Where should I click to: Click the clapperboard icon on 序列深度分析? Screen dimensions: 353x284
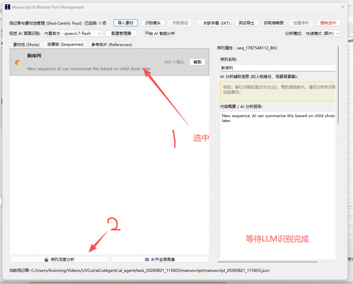[x=47, y=259]
